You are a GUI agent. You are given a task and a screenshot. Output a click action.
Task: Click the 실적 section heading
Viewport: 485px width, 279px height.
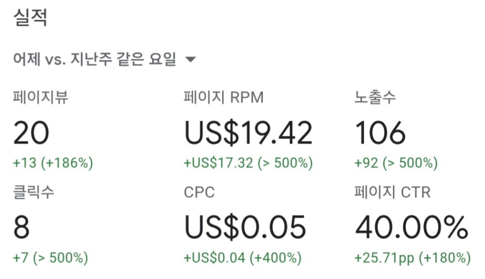pos(31,17)
